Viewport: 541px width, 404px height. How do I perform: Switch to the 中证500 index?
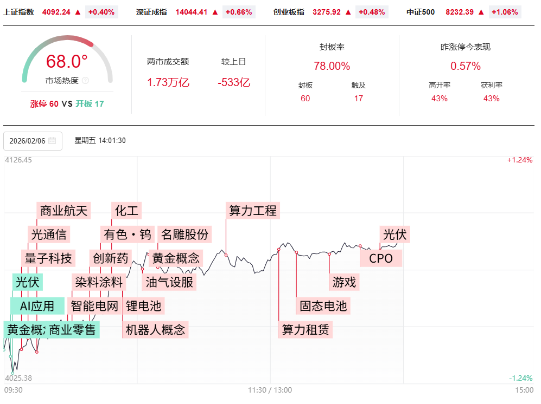pyautogui.click(x=421, y=12)
